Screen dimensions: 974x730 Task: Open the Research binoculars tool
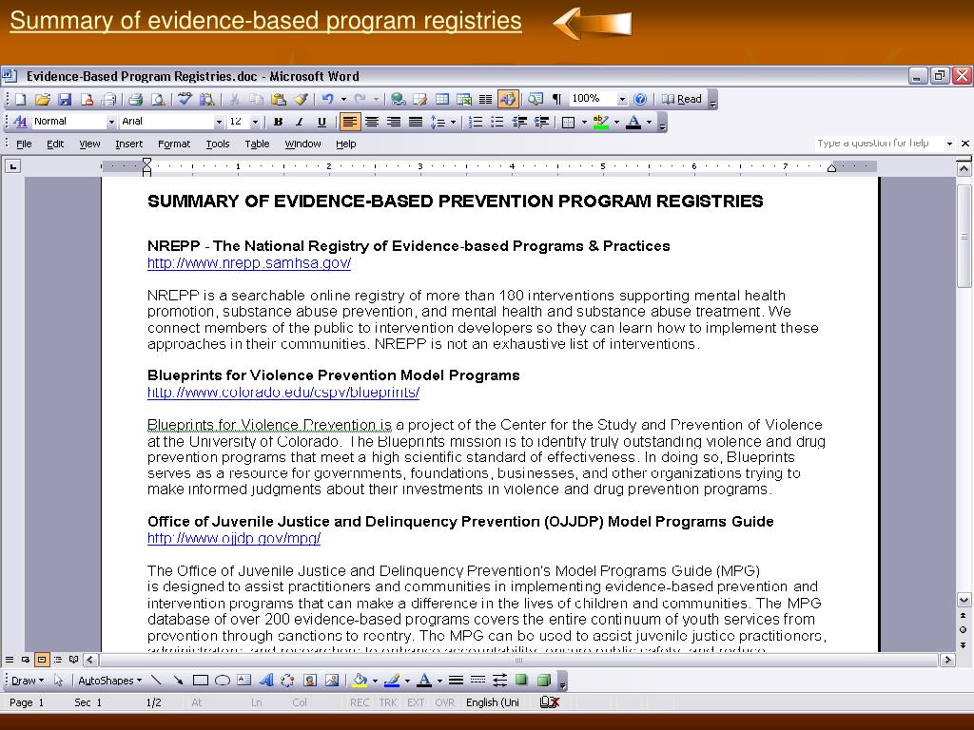(206, 99)
